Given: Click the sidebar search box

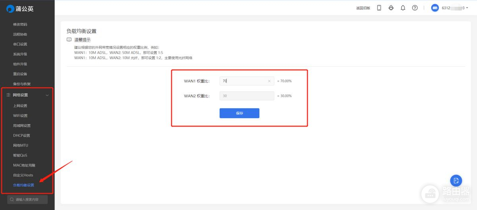Looking at the screenshot, I should tap(27, 199).
